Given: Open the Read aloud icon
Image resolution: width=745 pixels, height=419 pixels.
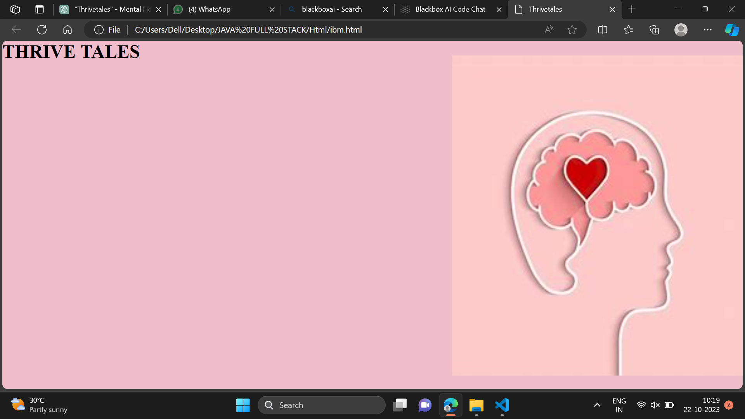Looking at the screenshot, I should (x=549, y=29).
